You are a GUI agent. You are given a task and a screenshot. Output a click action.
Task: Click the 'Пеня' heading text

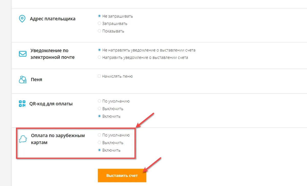(x=36, y=80)
